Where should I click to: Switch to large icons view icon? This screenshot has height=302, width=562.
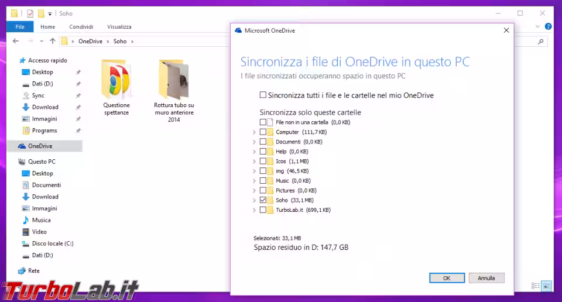click(547, 286)
